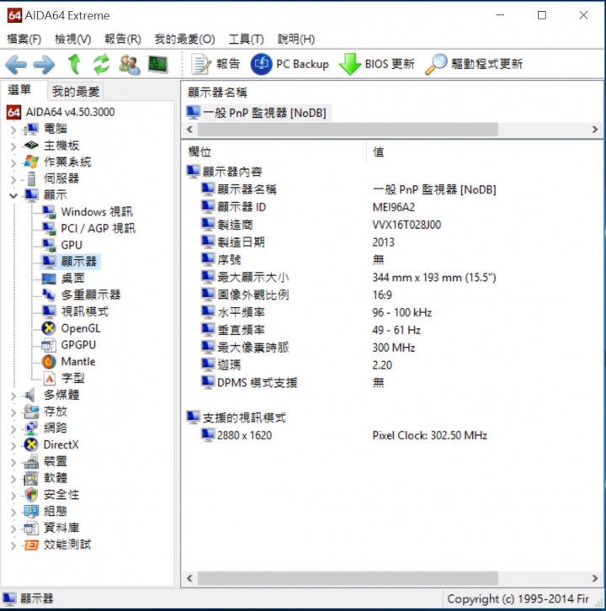Expand the 效能測試 node arrow
Screen dimensions: 606x611
click(x=13, y=545)
